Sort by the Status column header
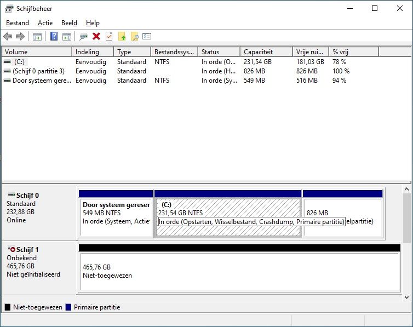 219,51
